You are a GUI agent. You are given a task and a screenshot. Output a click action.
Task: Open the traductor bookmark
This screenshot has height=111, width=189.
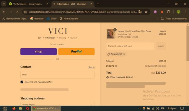point(37,19)
